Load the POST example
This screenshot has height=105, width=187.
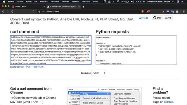click(29, 67)
